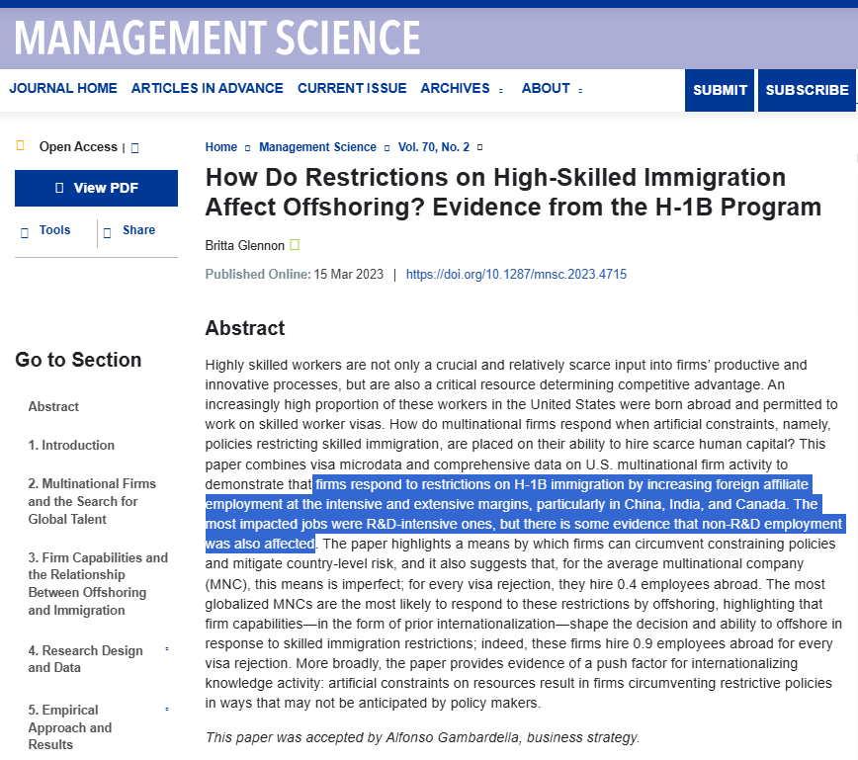Click the SUBSCRIBE button
The image size is (858, 760).
(x=807, y=90)
